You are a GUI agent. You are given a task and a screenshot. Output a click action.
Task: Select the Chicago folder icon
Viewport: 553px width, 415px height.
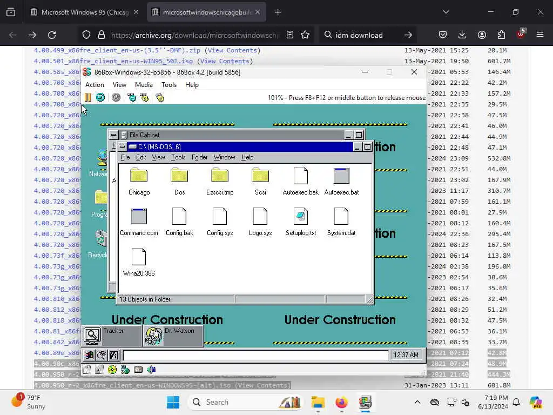pyautogui.click(x=139, y=176)
